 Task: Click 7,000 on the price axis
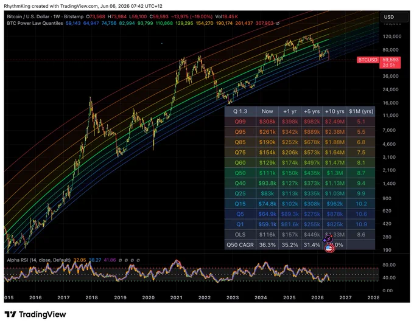[x=389, y=130]
